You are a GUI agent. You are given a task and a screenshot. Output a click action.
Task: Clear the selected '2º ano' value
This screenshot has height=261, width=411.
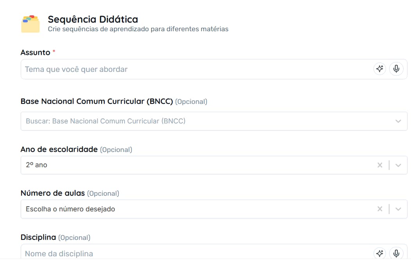(380, 165)
